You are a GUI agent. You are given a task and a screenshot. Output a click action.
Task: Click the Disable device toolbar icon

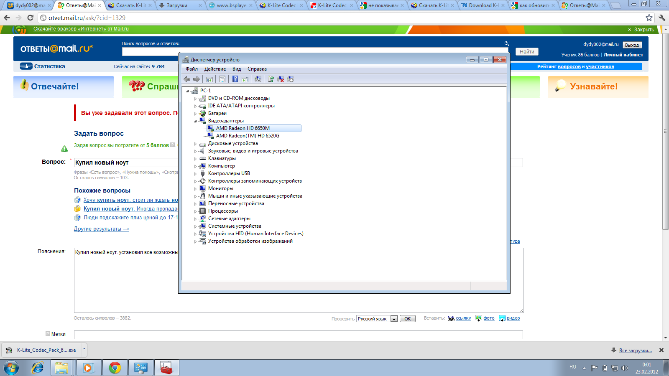(290, 79)
